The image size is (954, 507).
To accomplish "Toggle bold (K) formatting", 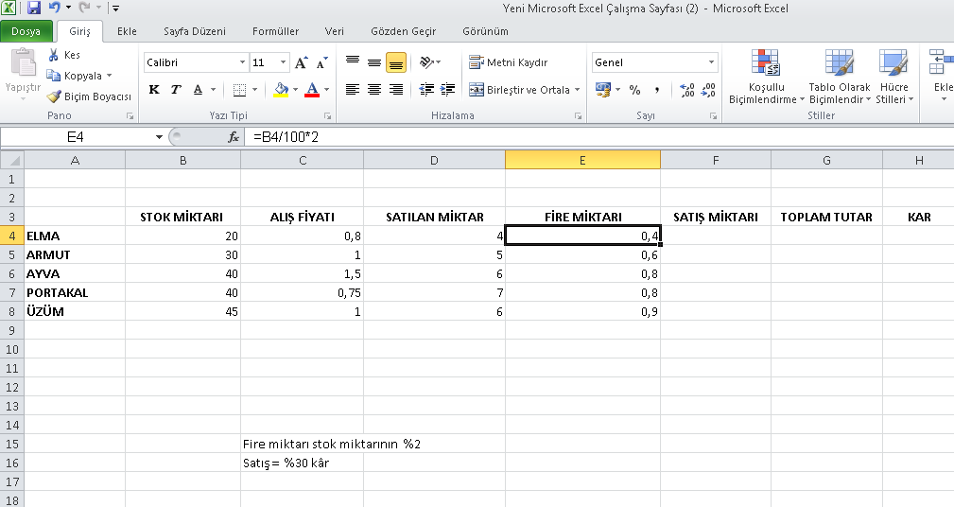I will pyautogui.click(x=154, y=90).
